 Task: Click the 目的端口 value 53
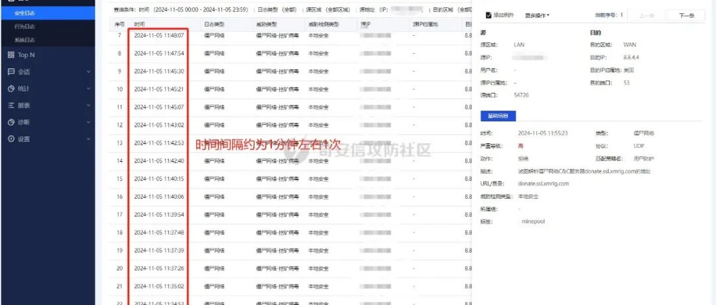tap(626, 83)
